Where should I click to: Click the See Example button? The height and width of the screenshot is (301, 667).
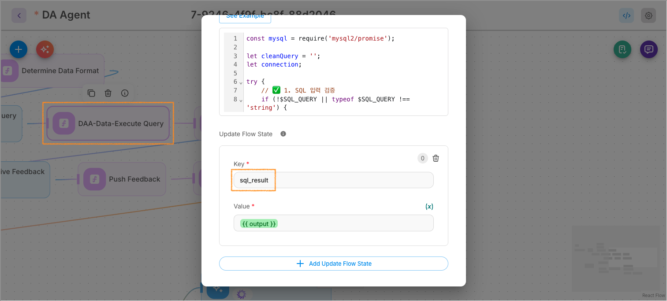[x=245, y=17]
